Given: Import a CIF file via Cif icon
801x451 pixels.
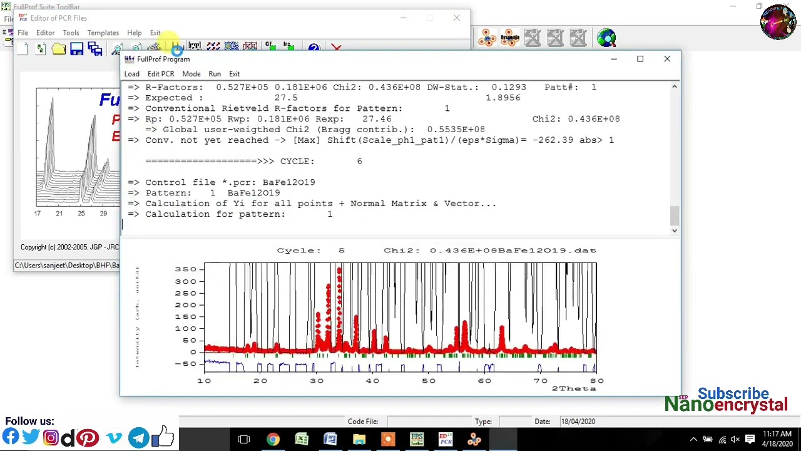Looking at the screenshot, I should [270, 47].
